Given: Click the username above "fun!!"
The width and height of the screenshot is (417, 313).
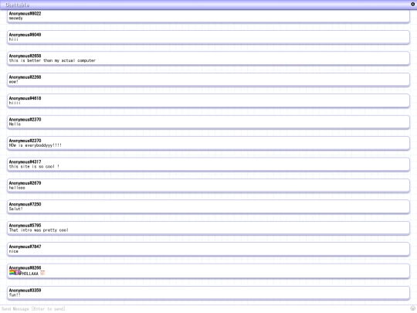Looking at the screenshot, I should point(25,291).
